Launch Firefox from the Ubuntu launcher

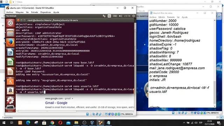[x=10, y=42]
